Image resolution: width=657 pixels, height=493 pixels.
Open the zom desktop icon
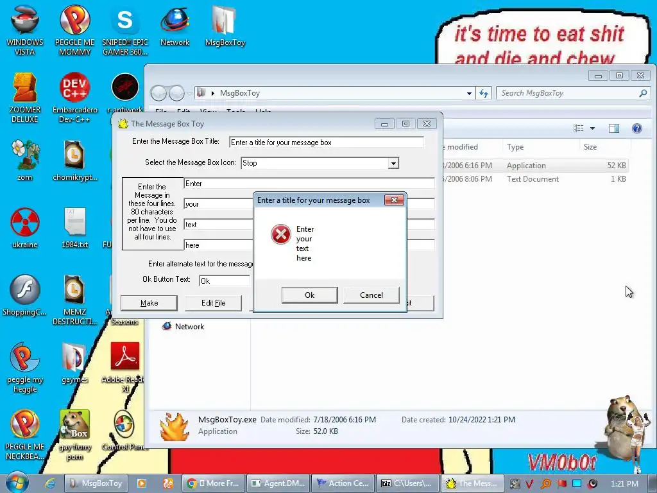coord(25,160)
